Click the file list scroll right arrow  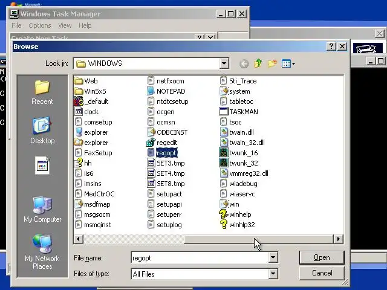tap(339, 239)
